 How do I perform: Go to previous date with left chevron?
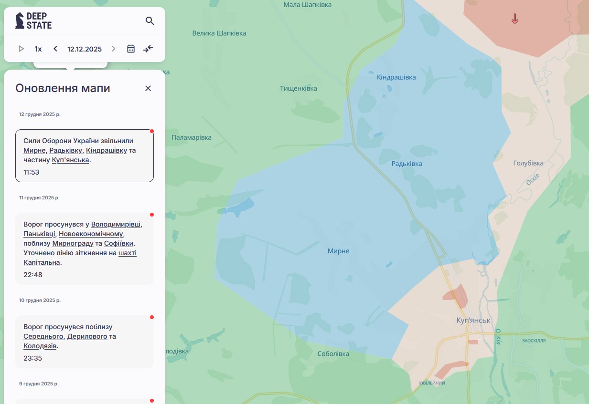point(55,49)
